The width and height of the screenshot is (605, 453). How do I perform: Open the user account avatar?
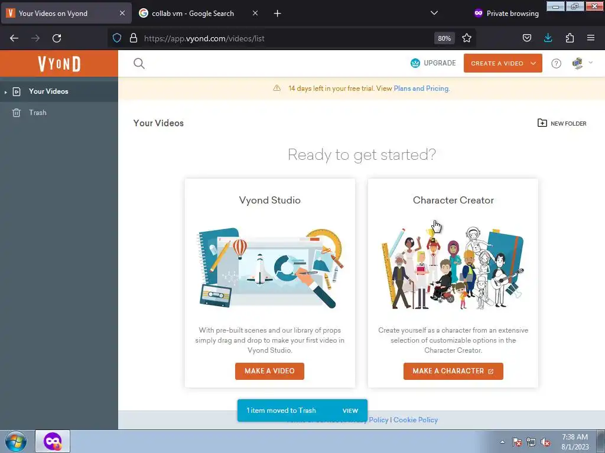click(577, 63)
